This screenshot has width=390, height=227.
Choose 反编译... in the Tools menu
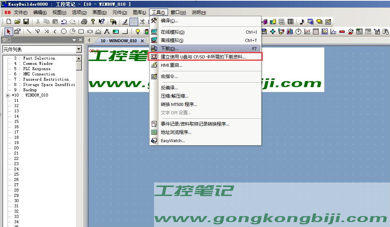point(205,88)
